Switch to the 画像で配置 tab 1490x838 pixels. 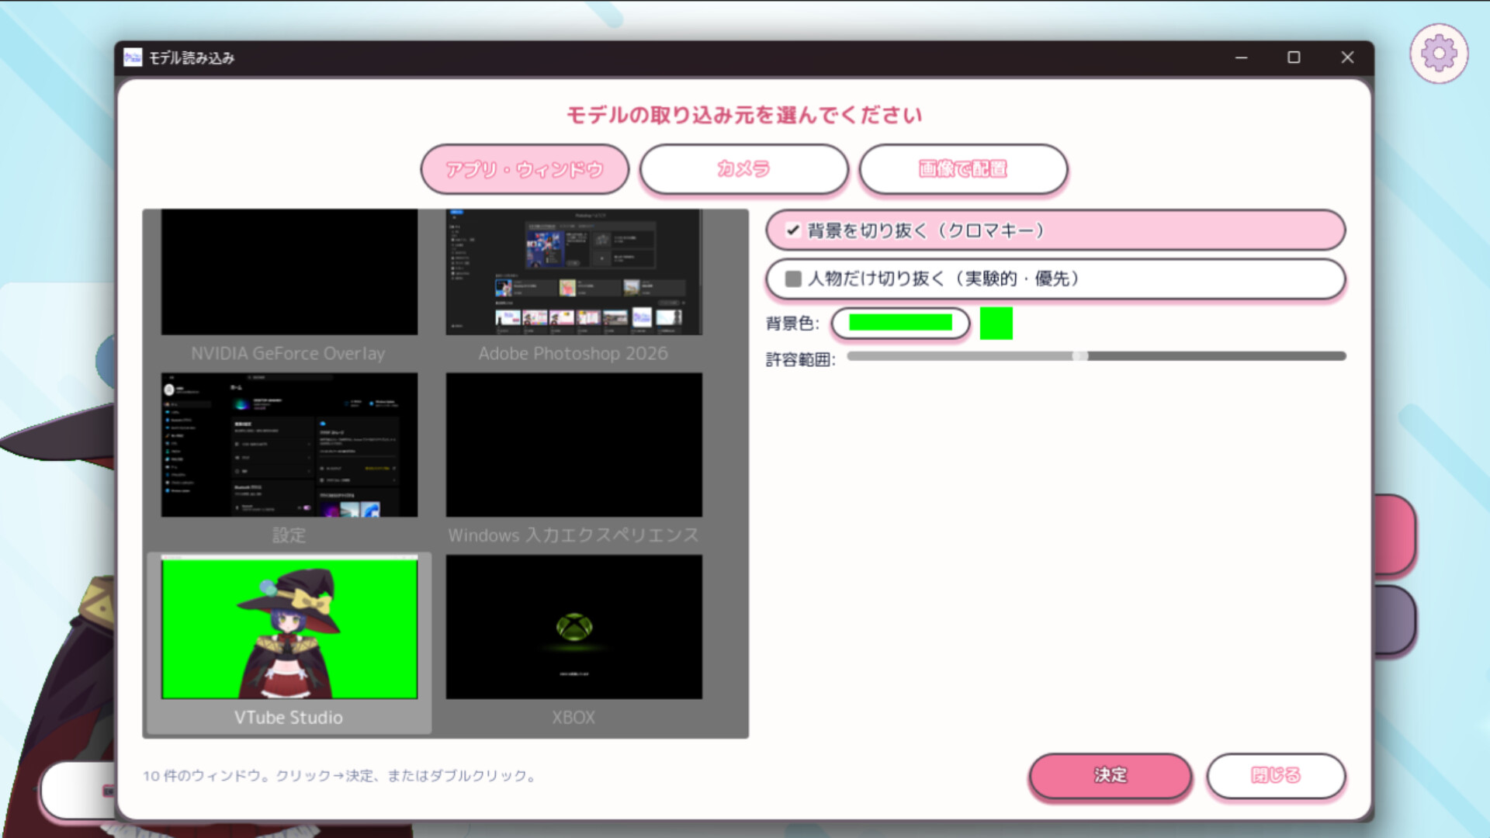click(963, 169)
